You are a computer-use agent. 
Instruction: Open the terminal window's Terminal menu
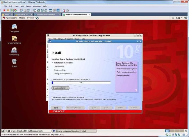68,39
